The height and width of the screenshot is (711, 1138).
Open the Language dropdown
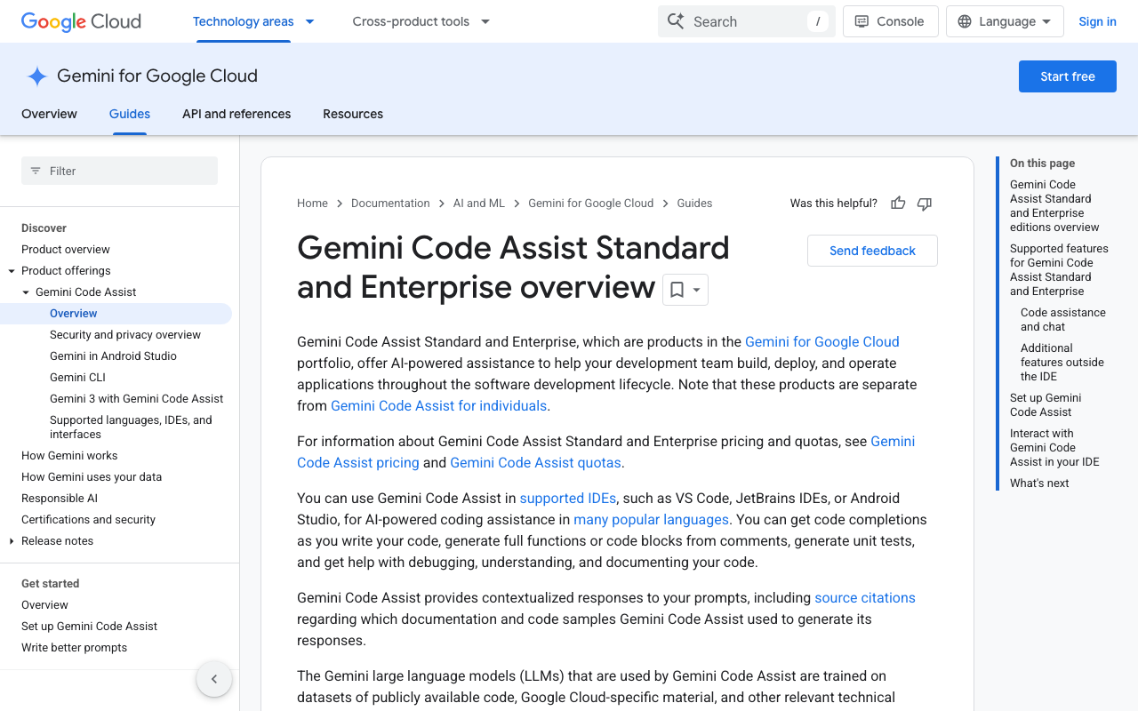tap(1005, 21)
